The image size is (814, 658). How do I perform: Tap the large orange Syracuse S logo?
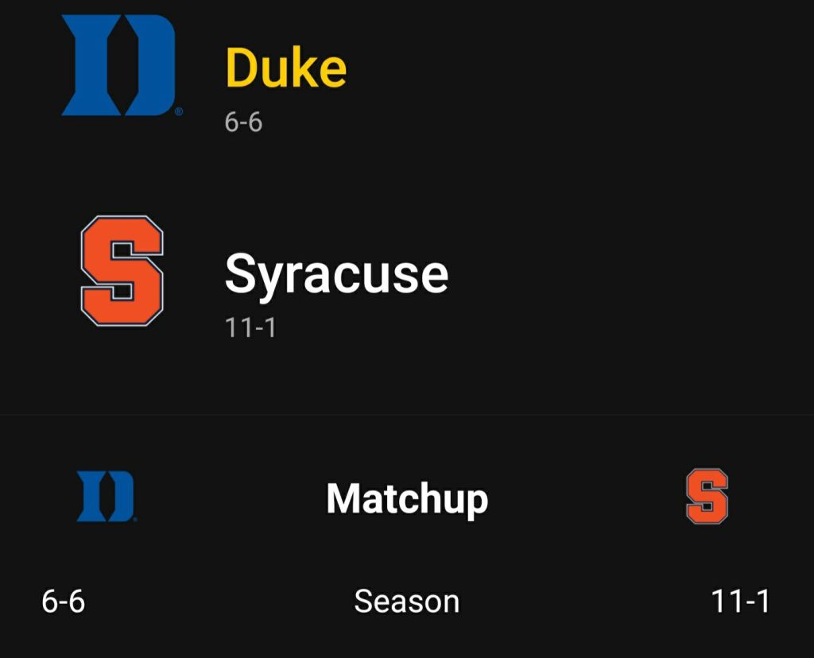point(122,270)
